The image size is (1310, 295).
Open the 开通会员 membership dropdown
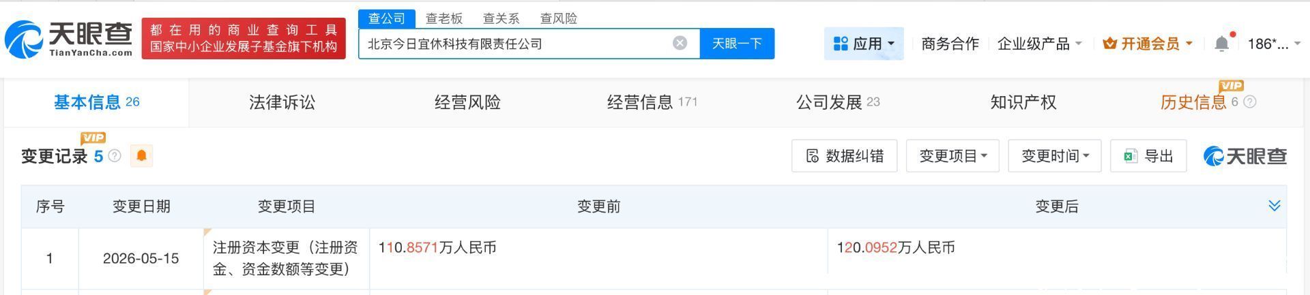point(1148,44)
